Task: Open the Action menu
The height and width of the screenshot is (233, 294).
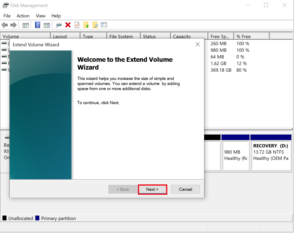Action: 23,16
